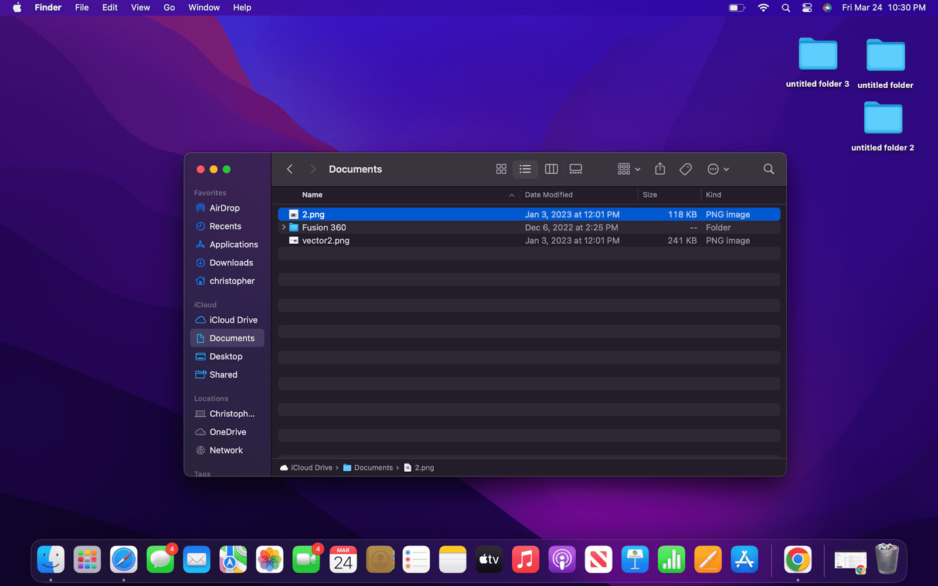This screenshot has width=938, height=586.
Task: Switch to icon view in Finder toolbar
Action: coord(501,169)
